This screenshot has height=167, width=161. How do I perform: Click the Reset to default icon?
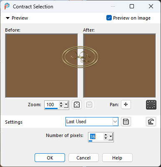click(151, 122)
